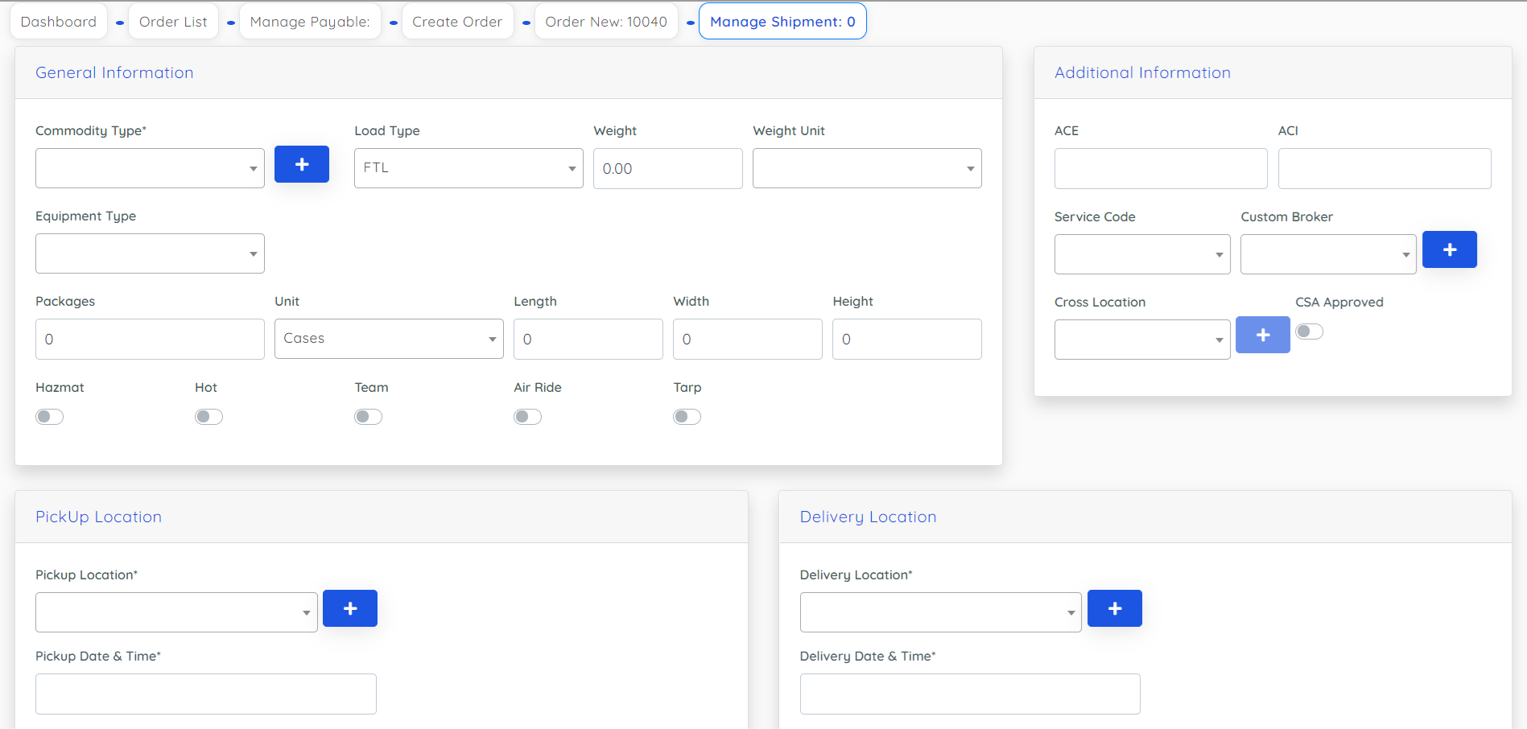This screenshot has height=729, width=1527.
Task: Toggle CSA Approved switch
Action: pyautogui.click(x=1309, y=332)
